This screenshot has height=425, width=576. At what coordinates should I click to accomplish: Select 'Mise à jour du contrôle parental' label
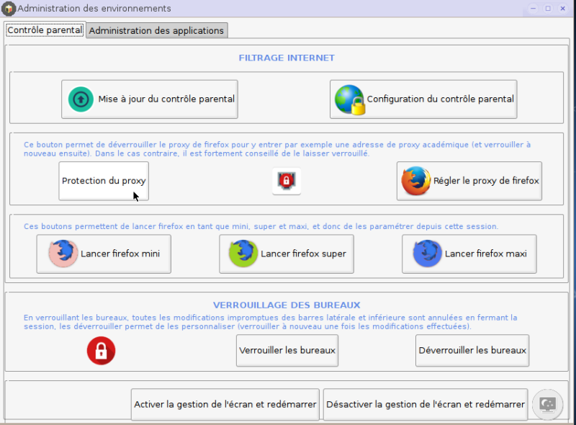click(166, 99)
